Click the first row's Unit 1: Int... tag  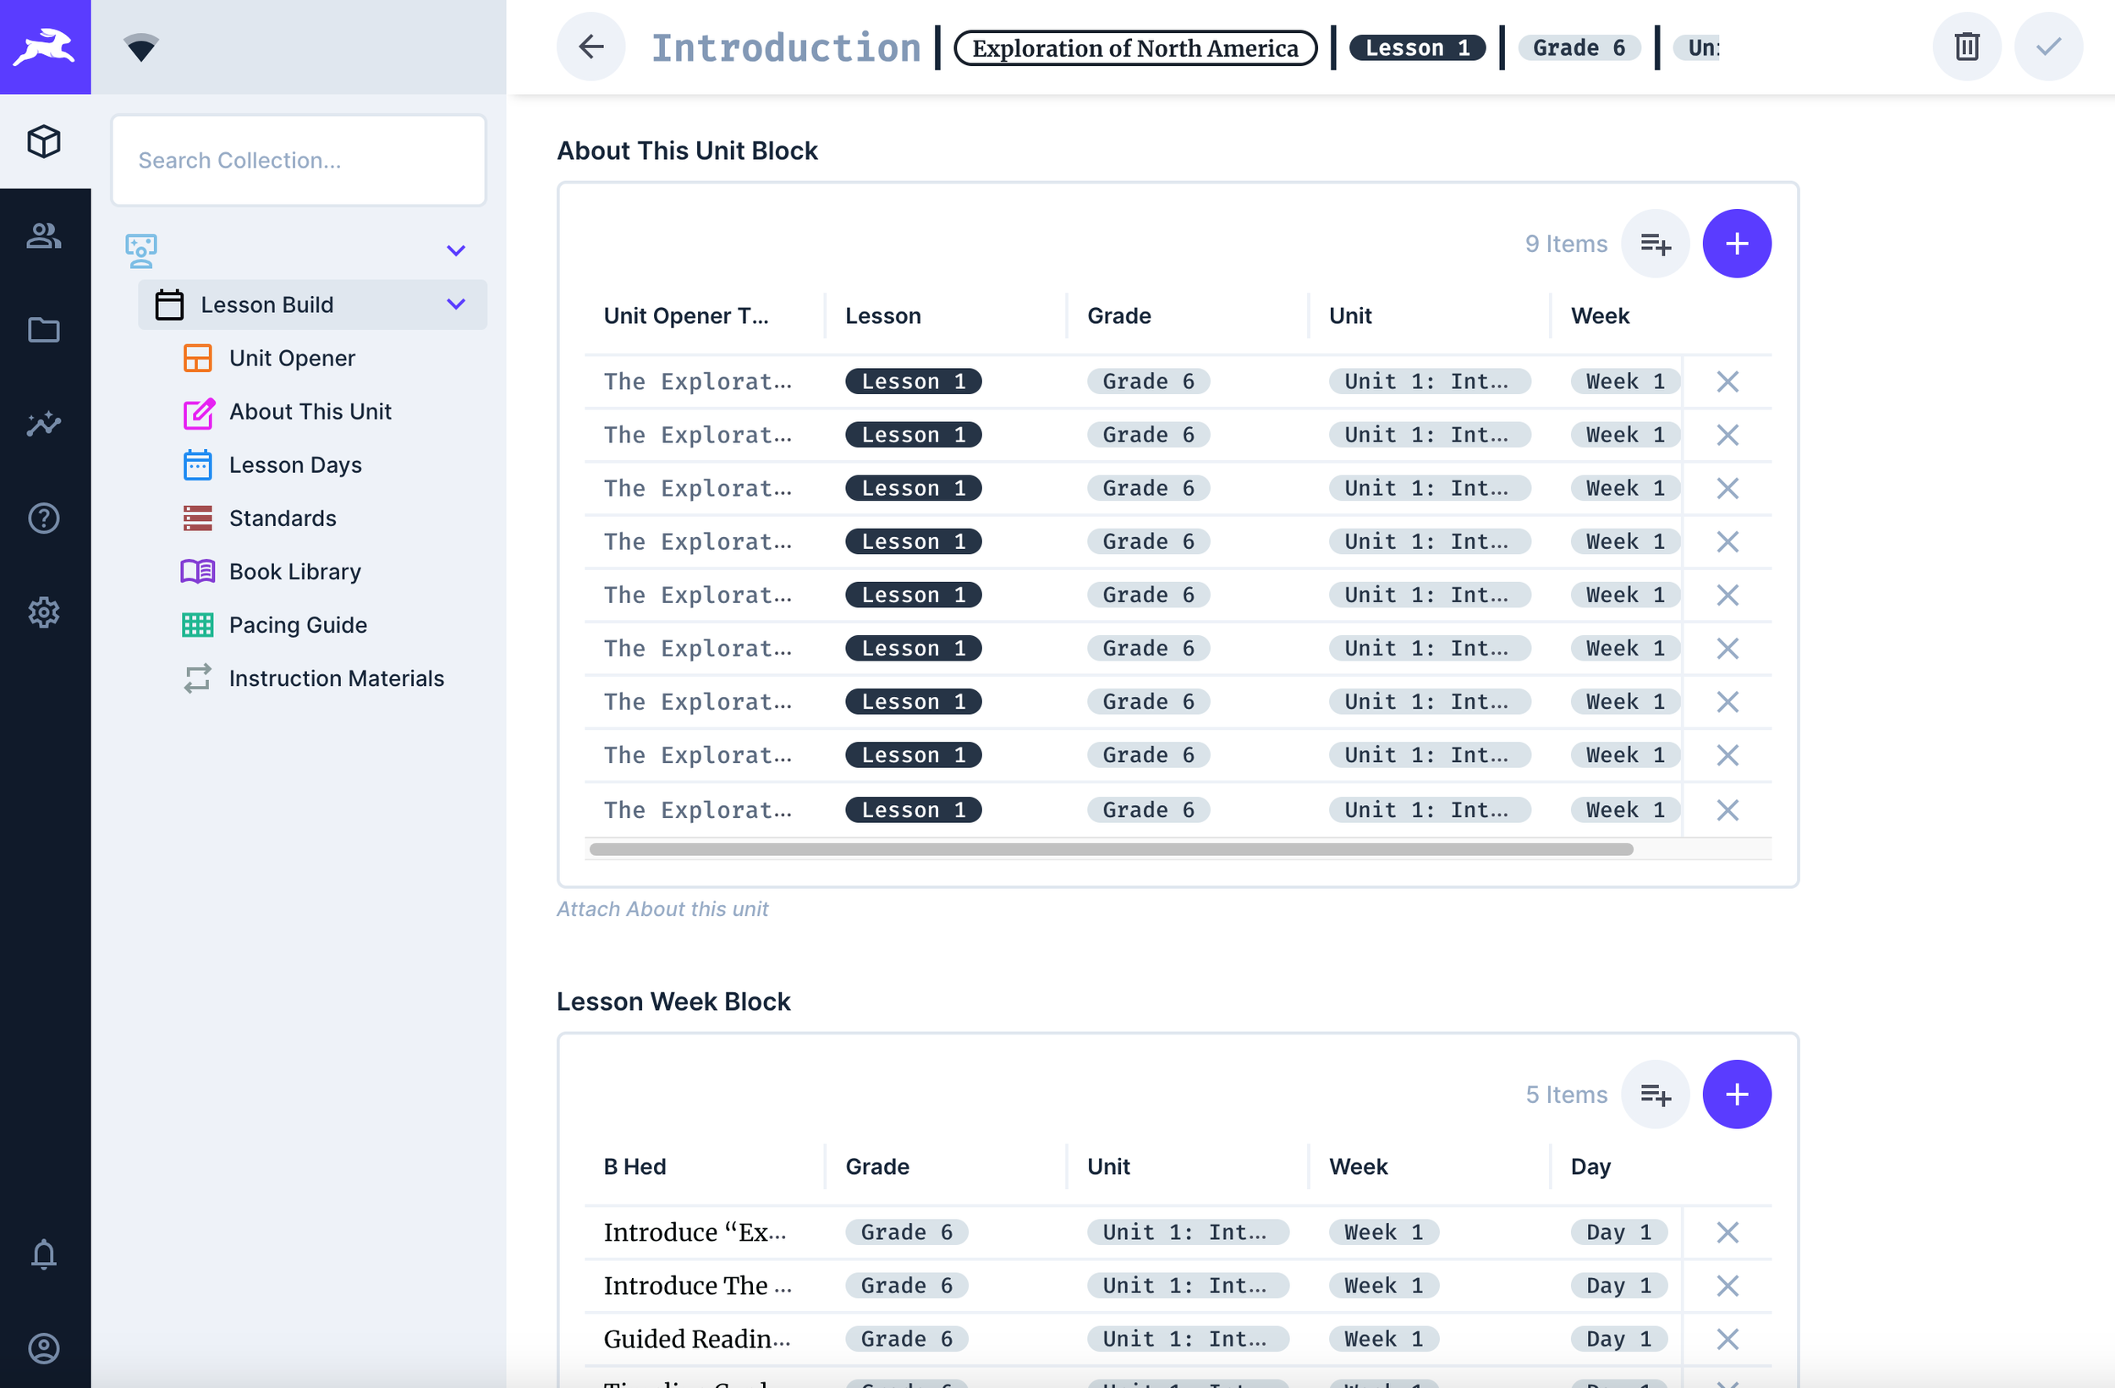(x=1429, y=381)
